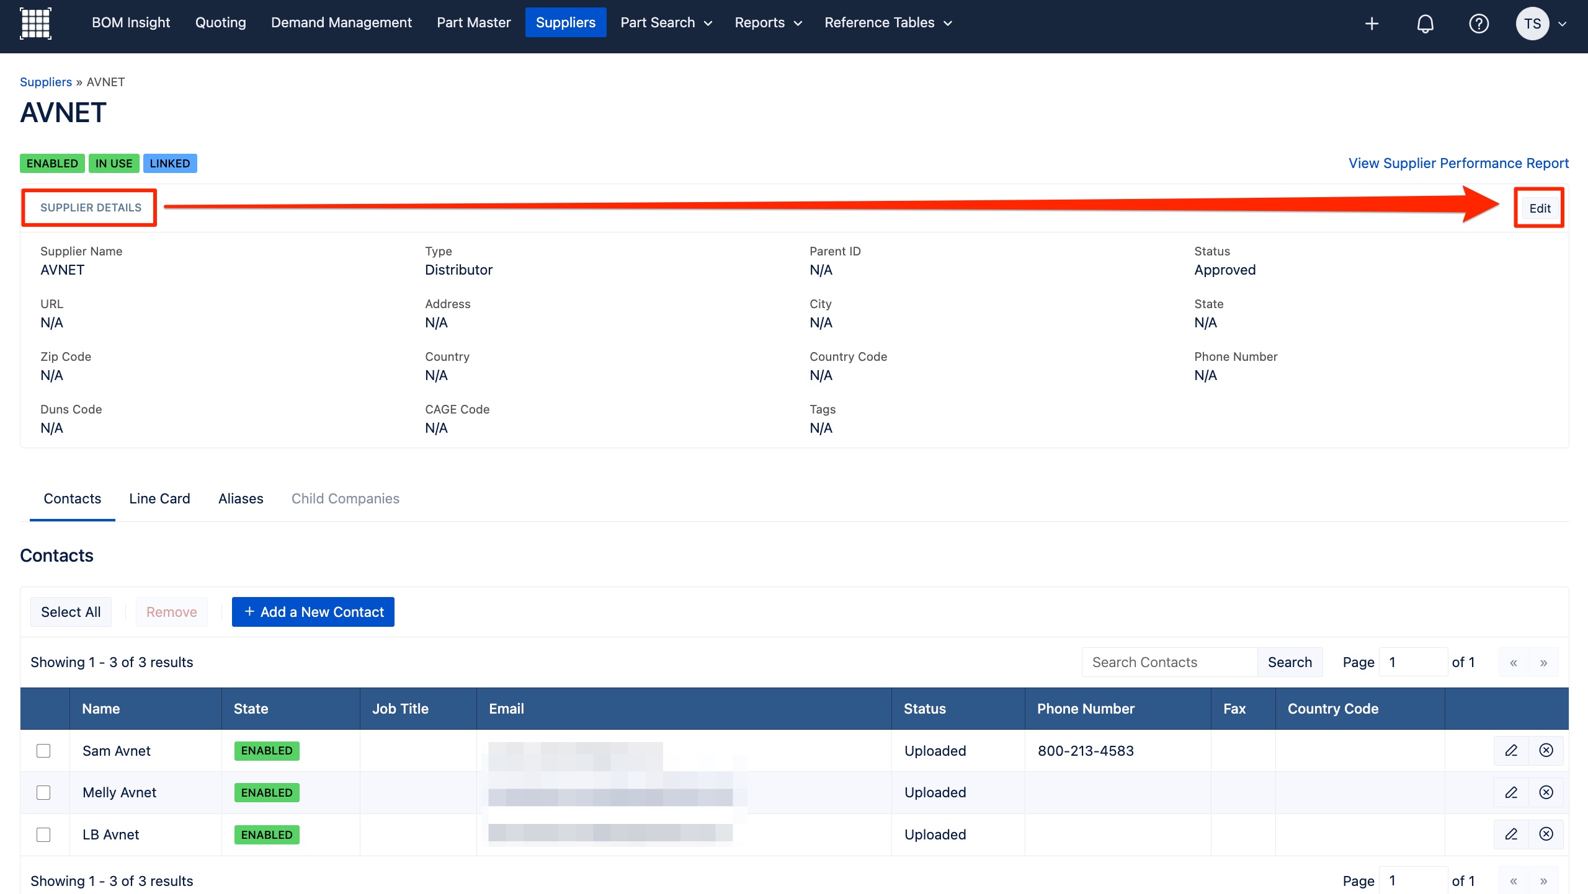The height and width of the screenshot is (894, 1588).
Task: Delete the LB Avnet contact
Action: (1546, 834)
